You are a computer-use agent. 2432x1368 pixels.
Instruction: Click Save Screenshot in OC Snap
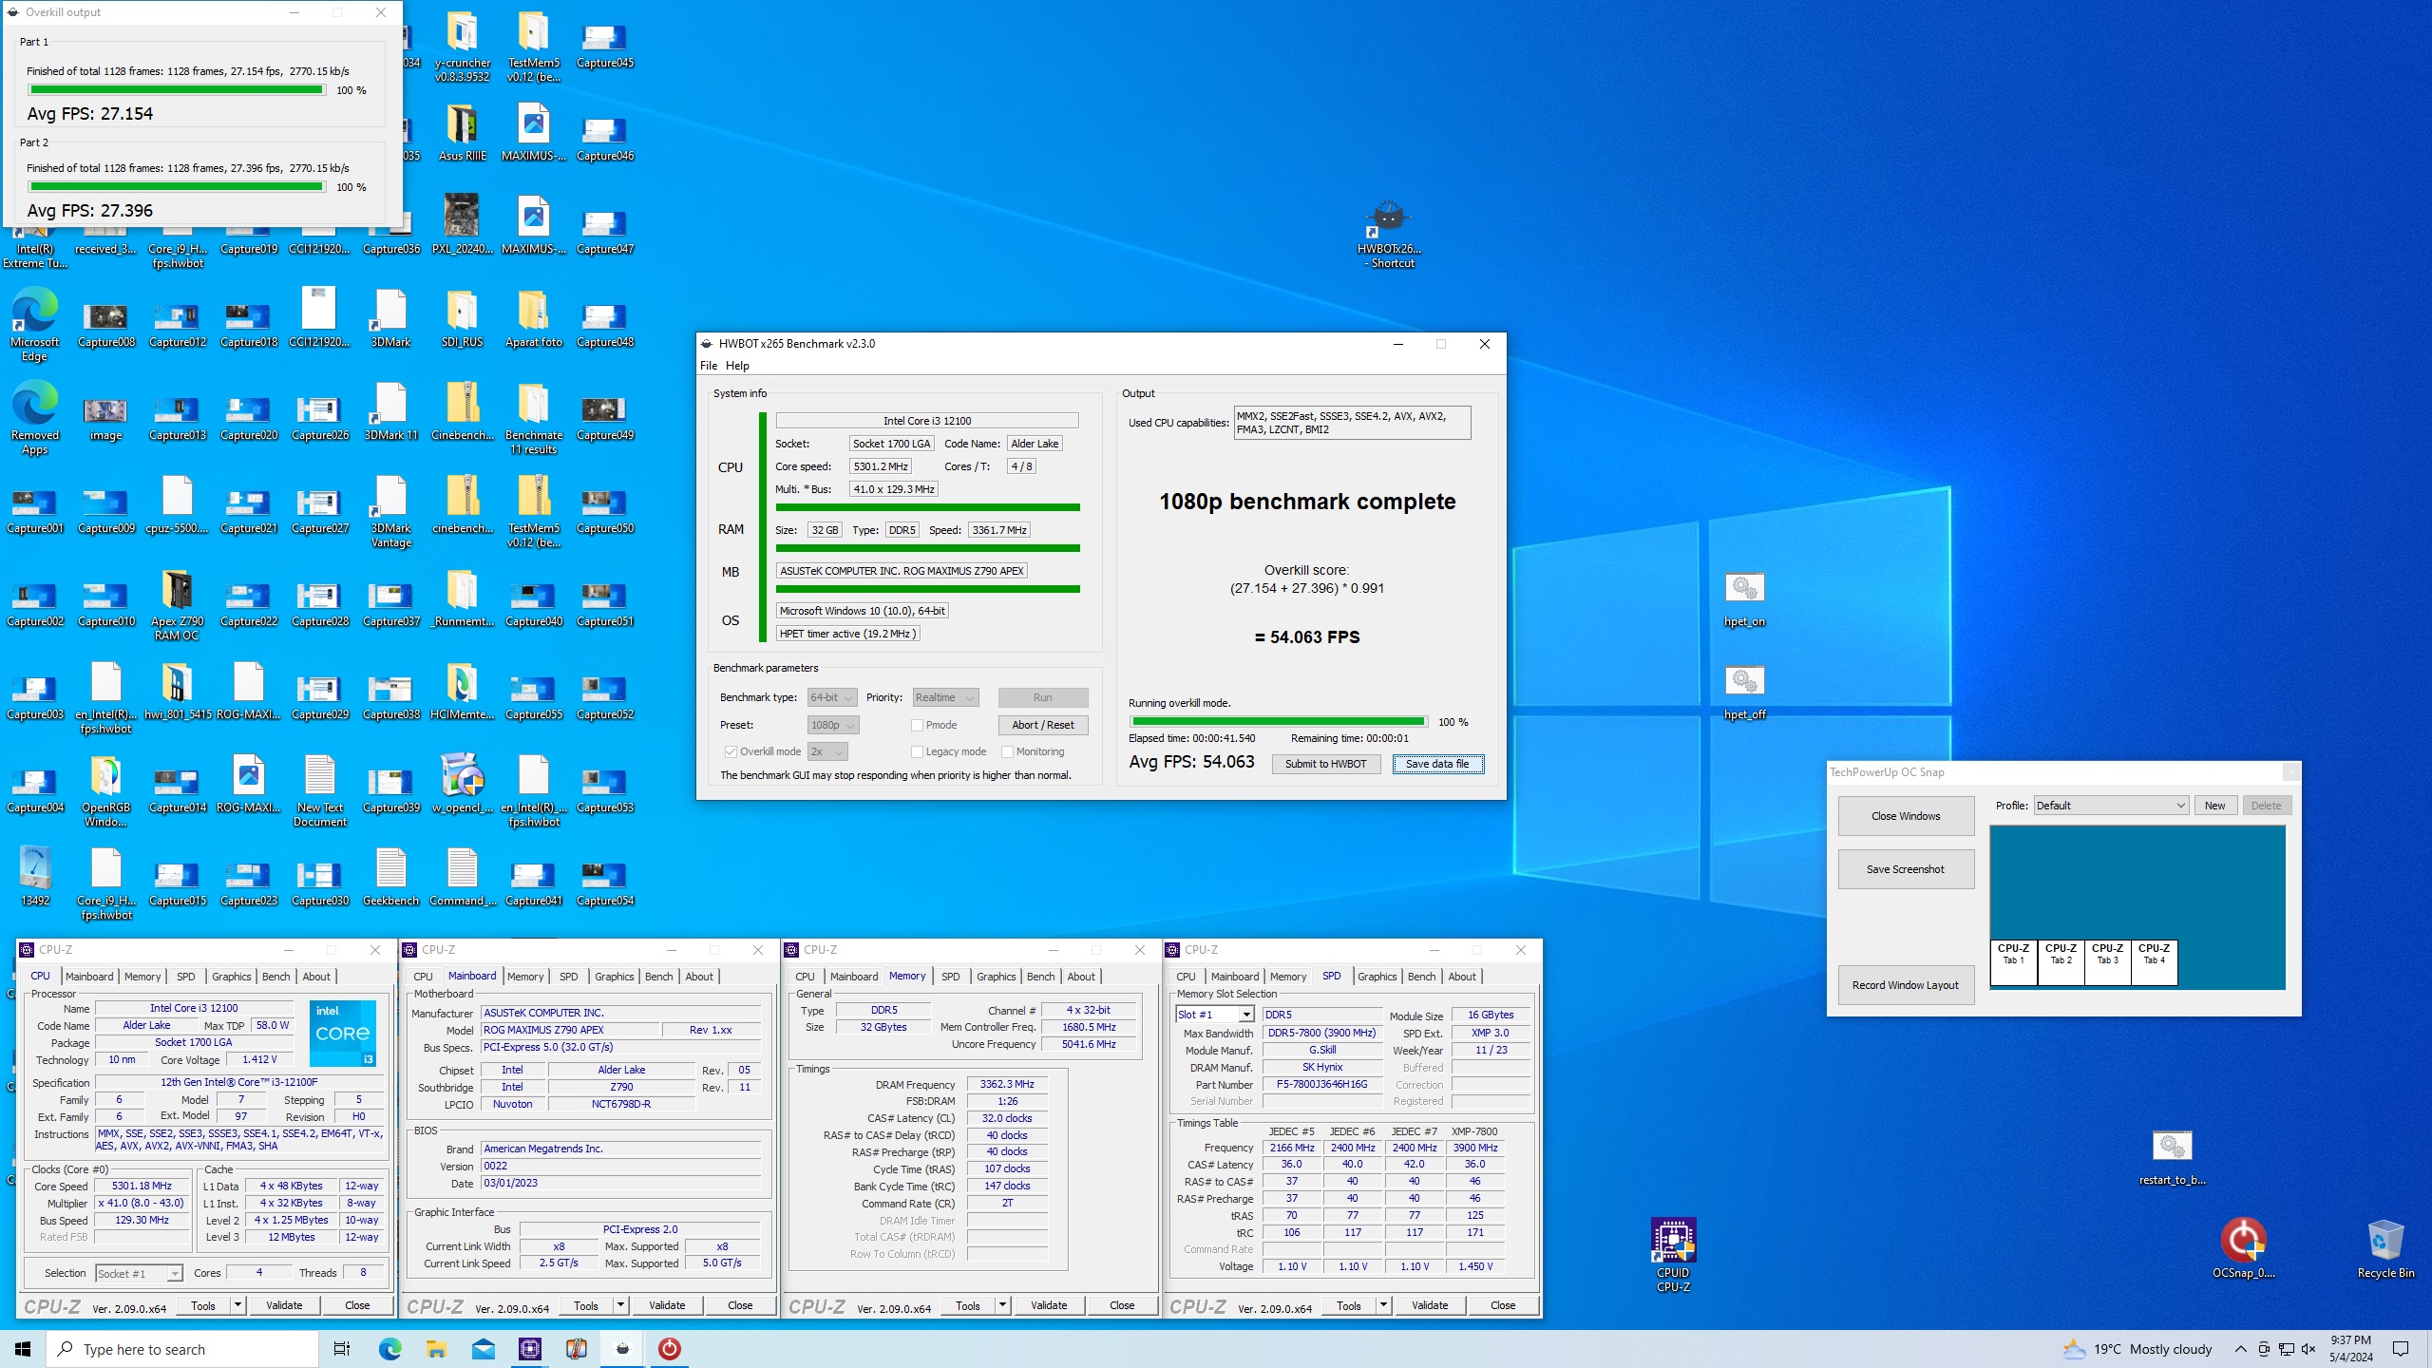[1906, 869]
